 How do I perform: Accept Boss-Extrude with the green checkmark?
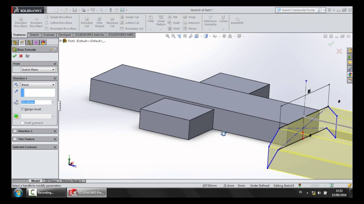pyautogui.click(x=15, y=56)
